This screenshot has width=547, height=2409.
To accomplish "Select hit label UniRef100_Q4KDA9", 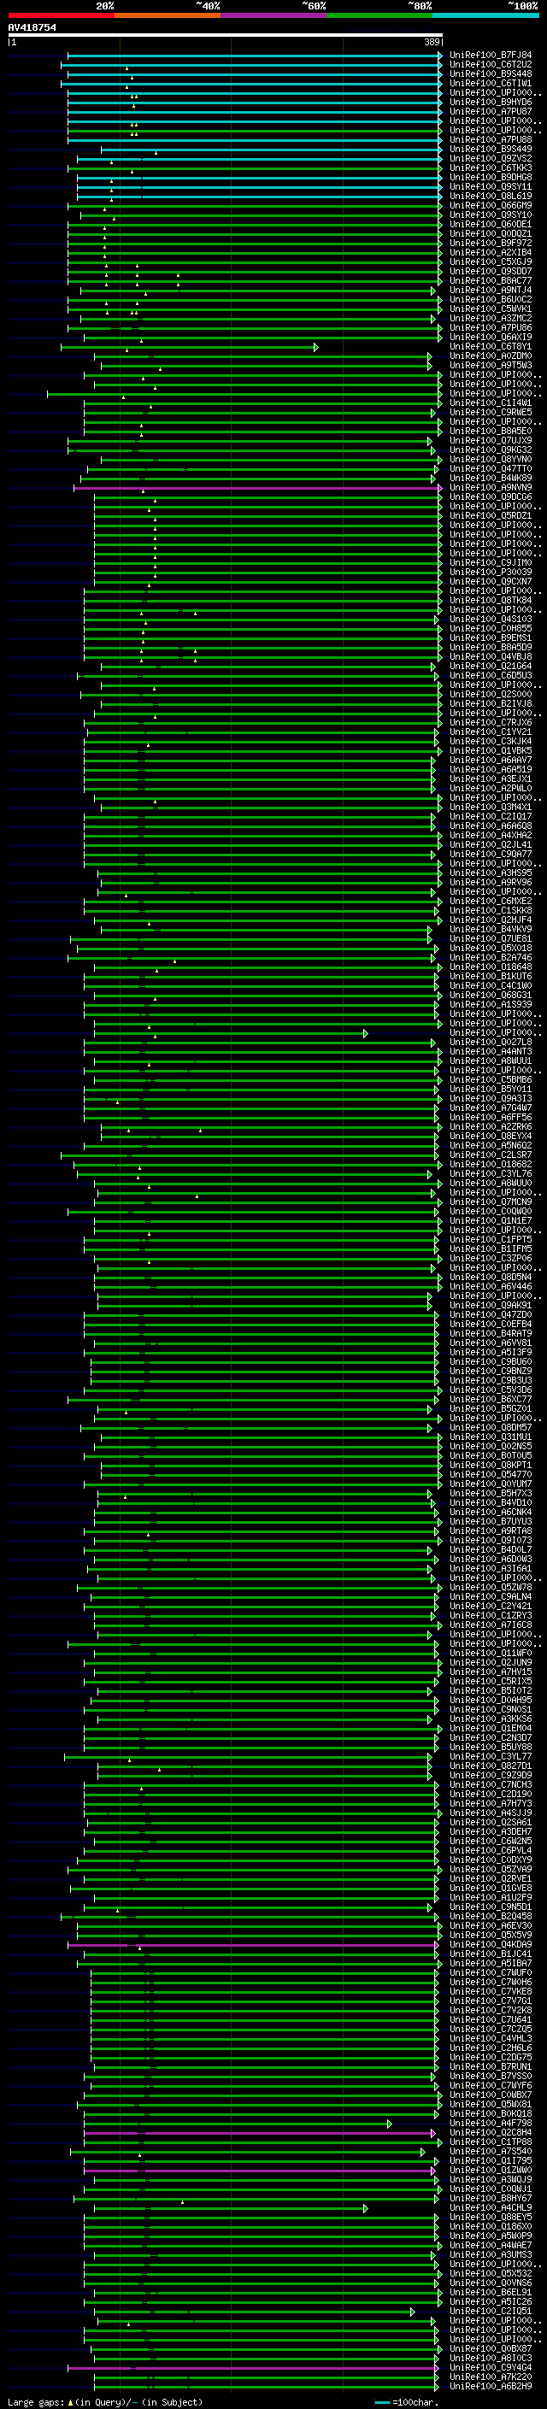I will 491,1944.
